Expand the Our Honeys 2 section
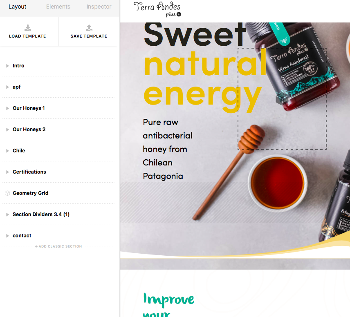Image resolution: width=350 pixels, height=317 pixels. coord(7,129)
